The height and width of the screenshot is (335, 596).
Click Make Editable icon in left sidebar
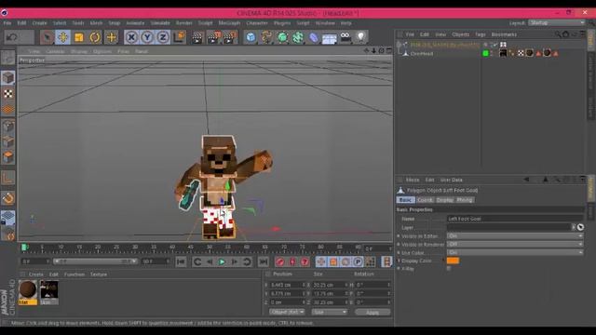pyautogui.click(x=8, y=58)
